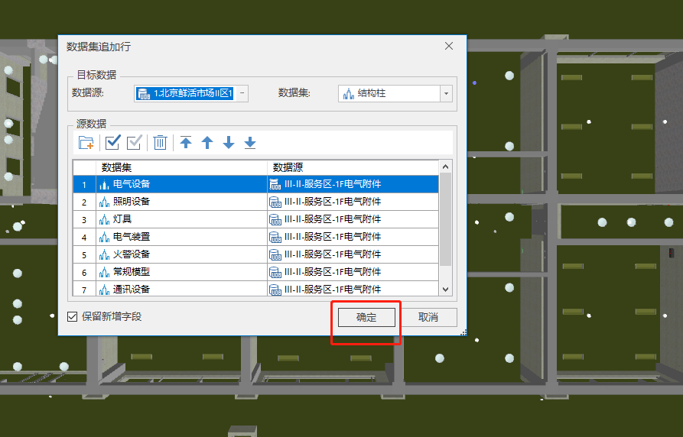The image size is (683, 437).
Task: Toggle the 保留新增字段 checkbox
Action: (x=73, y=317)
